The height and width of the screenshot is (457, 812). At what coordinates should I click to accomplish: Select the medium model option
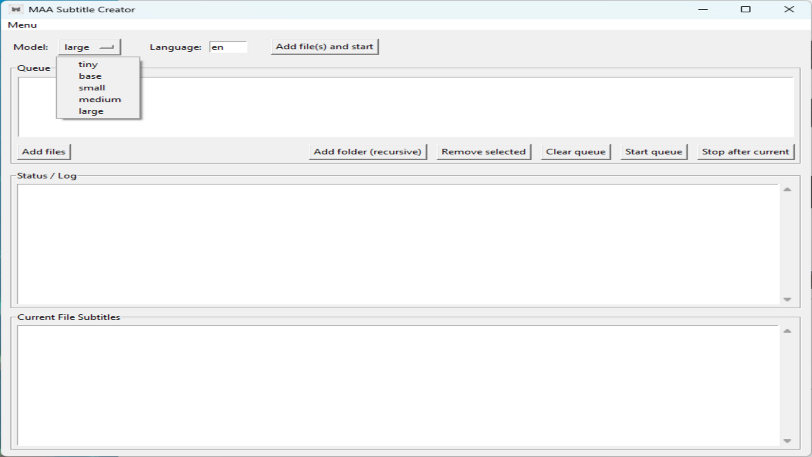(x=99, y=99)
